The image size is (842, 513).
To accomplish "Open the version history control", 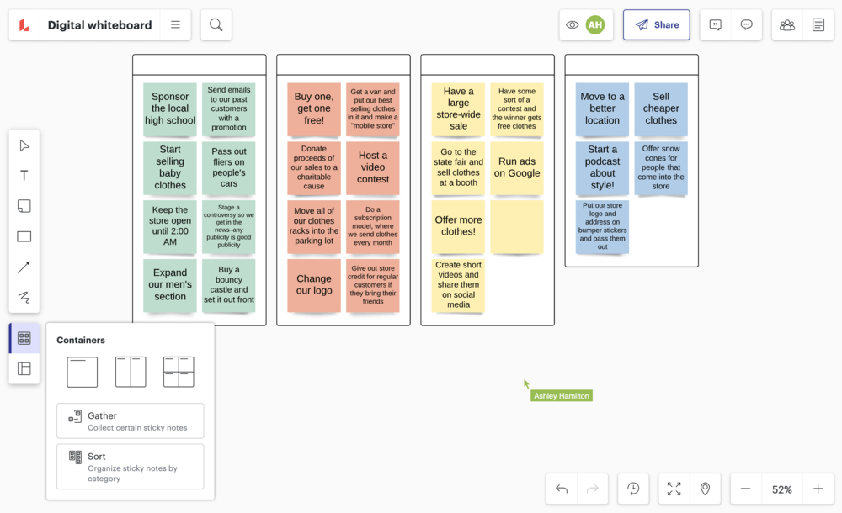I will pos(634,489).
